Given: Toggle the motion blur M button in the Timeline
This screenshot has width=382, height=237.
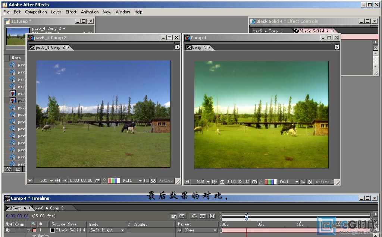Looking at the screenshot, I should pos(212,216).
